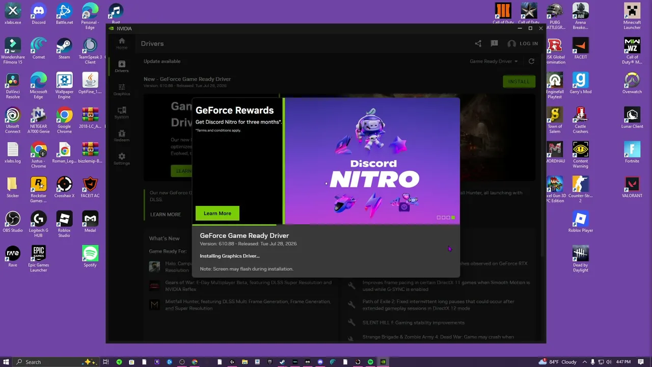
Task: Select the OBS Studio desktop icon
Action: 13,221
